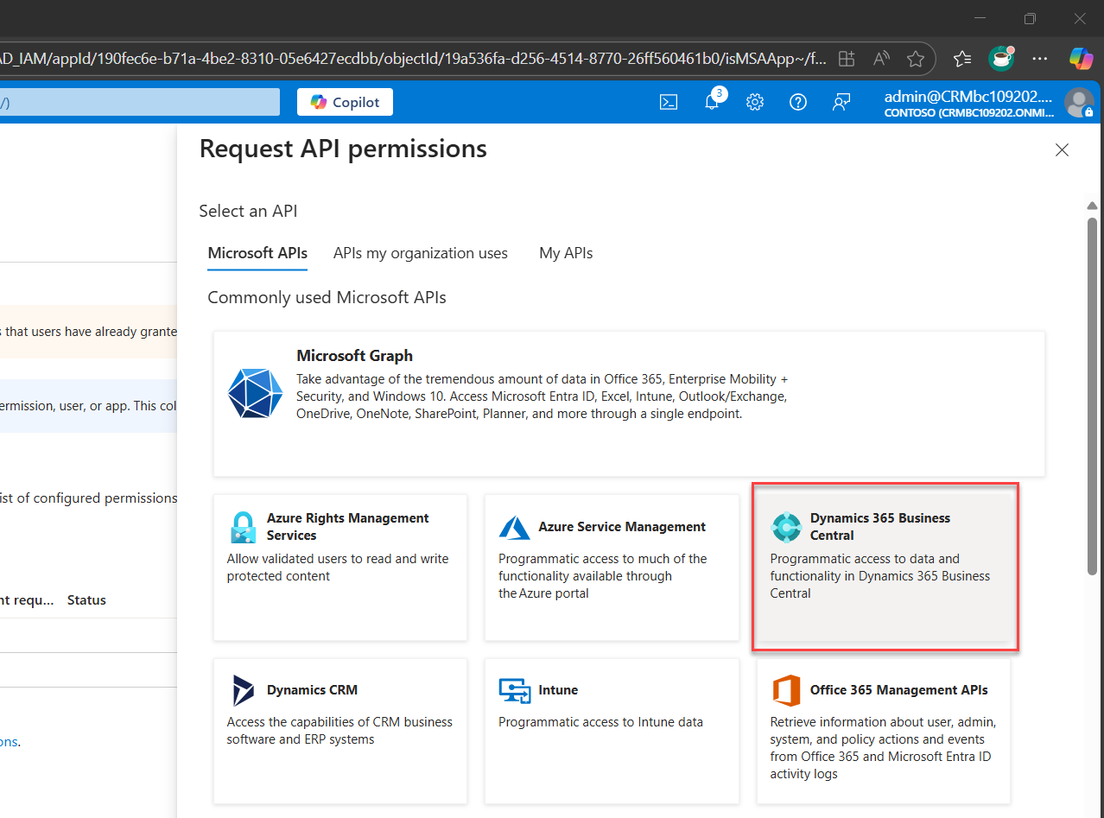Viewport: 1104px width, 818px height.
Task: Click the app available icon in address bar
Action: [x=847, y=59]
